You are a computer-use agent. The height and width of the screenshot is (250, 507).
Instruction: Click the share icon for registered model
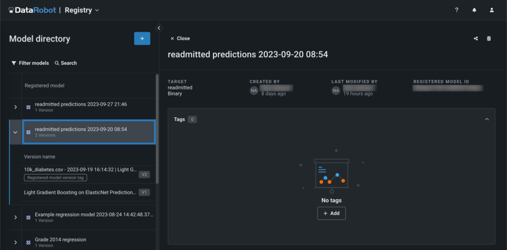click(476, 39)
